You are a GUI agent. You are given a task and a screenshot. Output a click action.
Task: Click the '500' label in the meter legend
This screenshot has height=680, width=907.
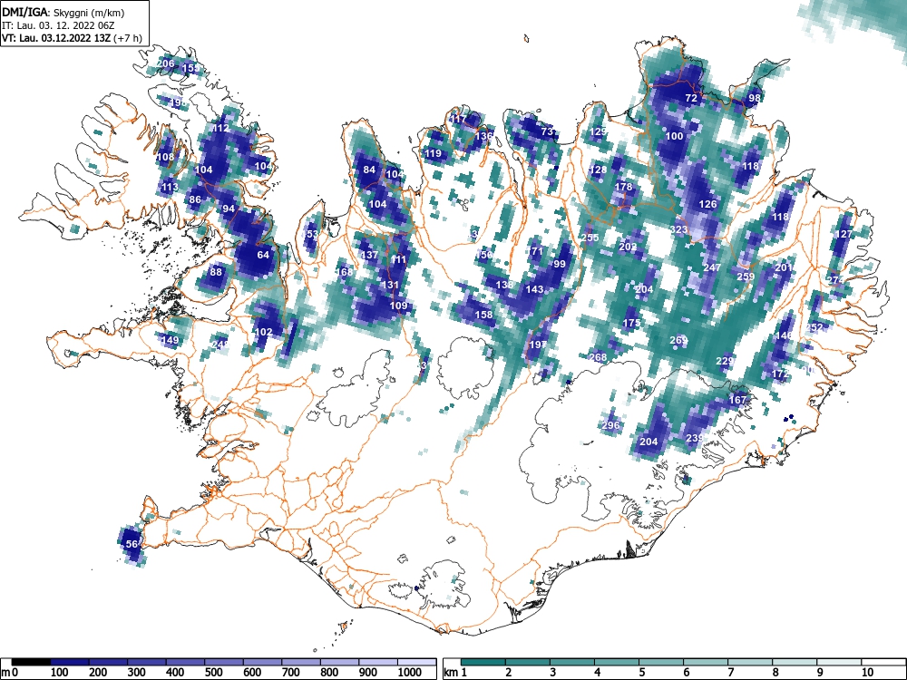(x=213, y=673)
